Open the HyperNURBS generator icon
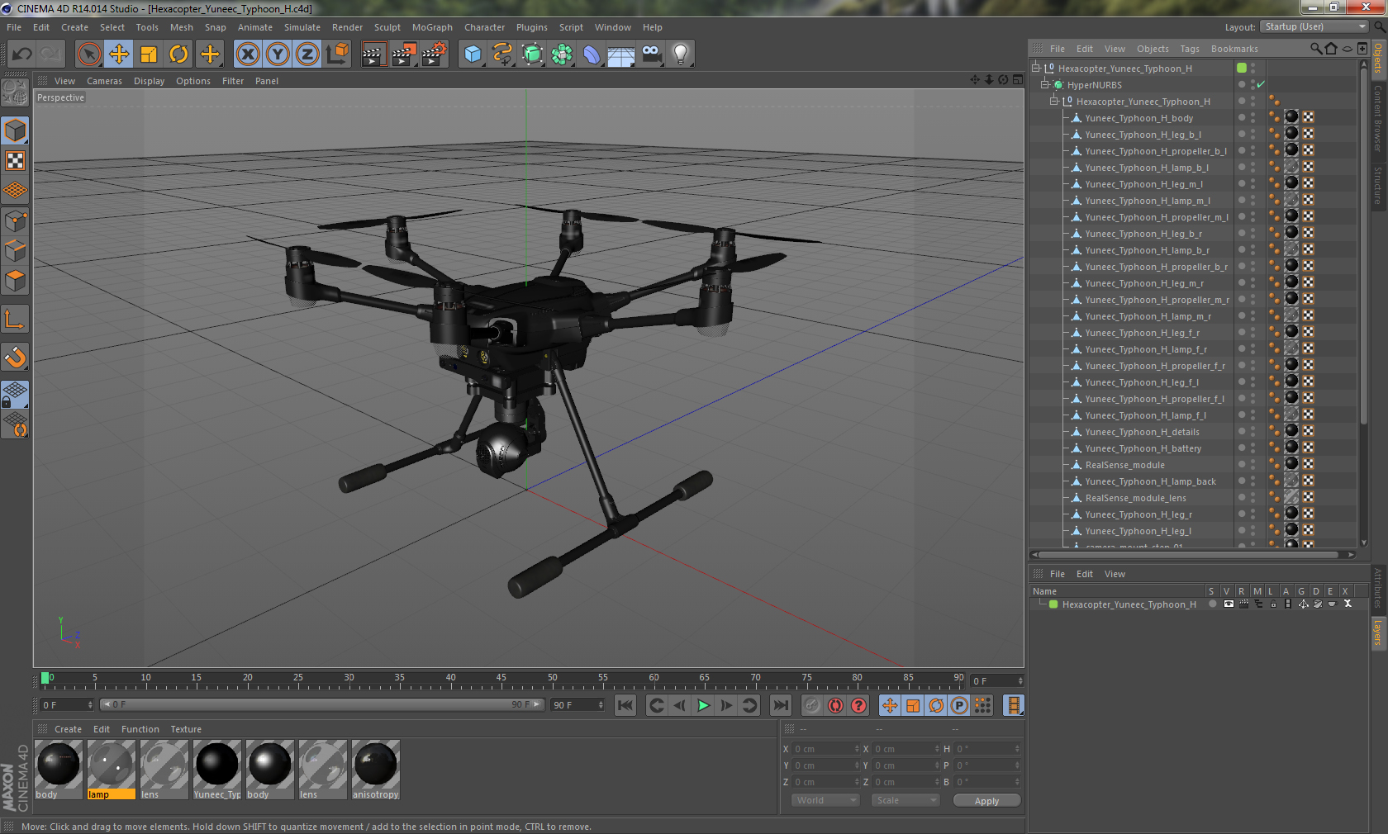 [x=532, y=54]
